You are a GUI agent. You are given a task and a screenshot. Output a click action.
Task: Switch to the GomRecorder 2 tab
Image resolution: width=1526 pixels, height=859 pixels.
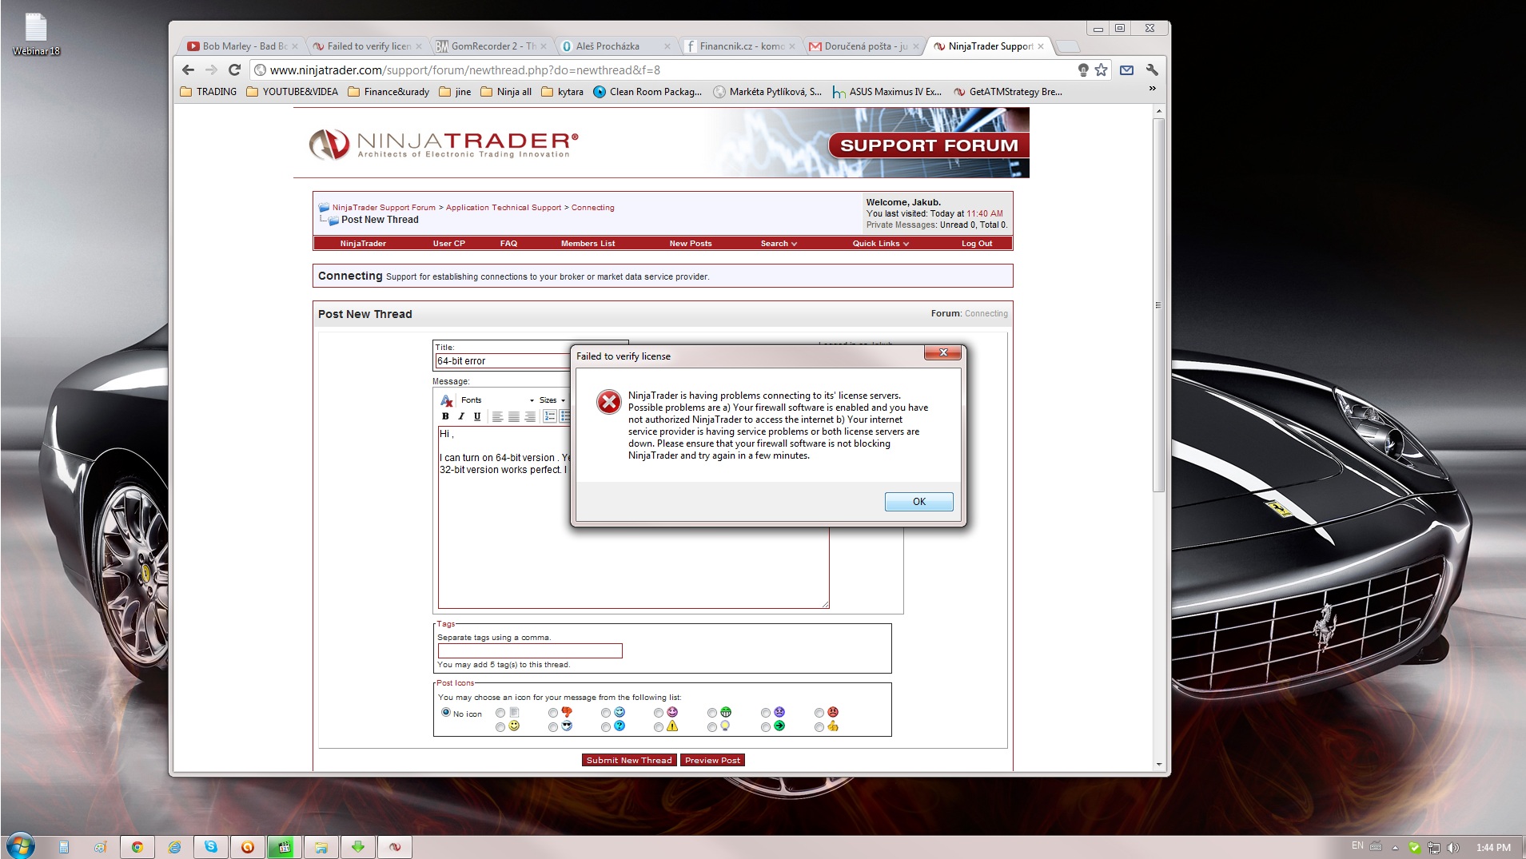click(492, 46)
